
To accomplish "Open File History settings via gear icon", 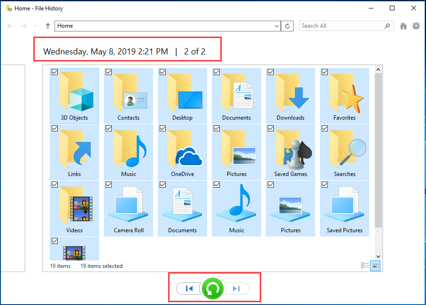I will point(416,26).
